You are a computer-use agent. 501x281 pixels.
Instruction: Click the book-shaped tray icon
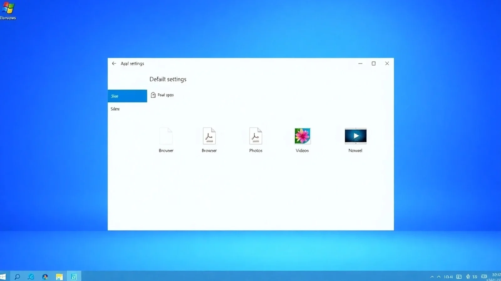[459, 277]
